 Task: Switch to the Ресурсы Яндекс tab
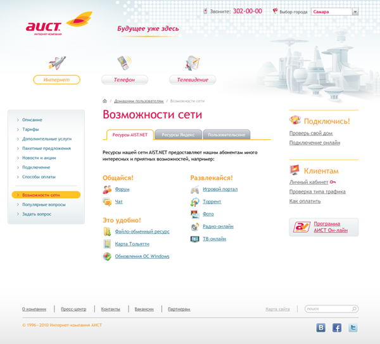[180, 135]
